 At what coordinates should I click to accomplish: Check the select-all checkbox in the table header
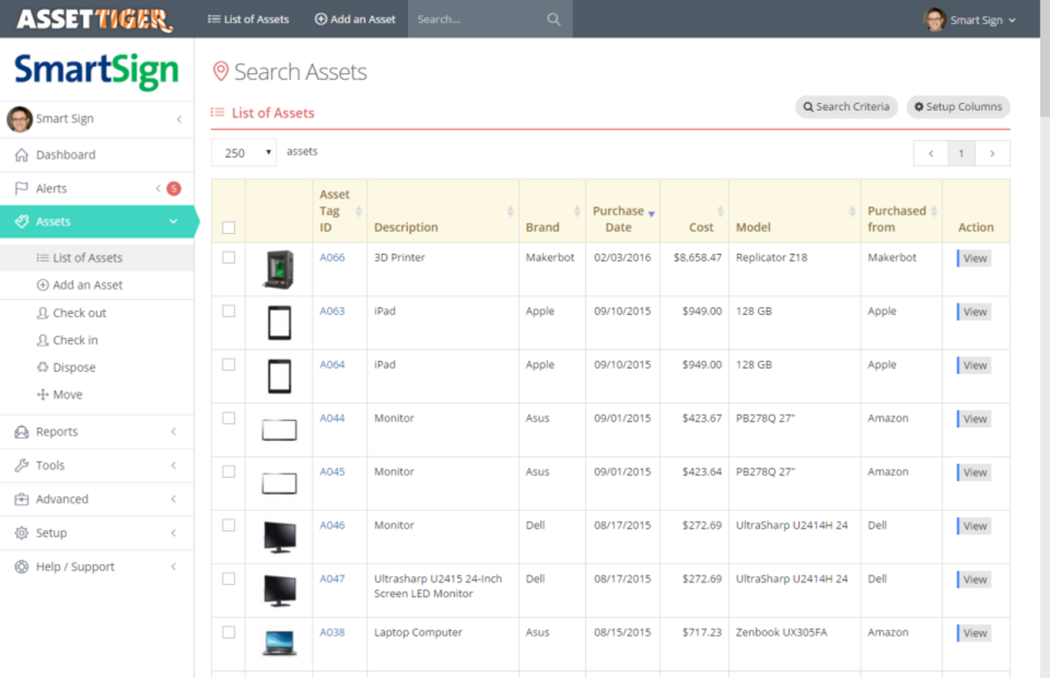[228, 227]
